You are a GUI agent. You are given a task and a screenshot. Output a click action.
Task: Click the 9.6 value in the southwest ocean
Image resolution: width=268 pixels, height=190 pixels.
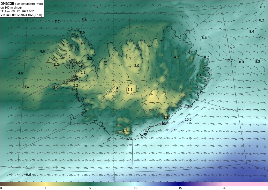[x=28, y=174]
